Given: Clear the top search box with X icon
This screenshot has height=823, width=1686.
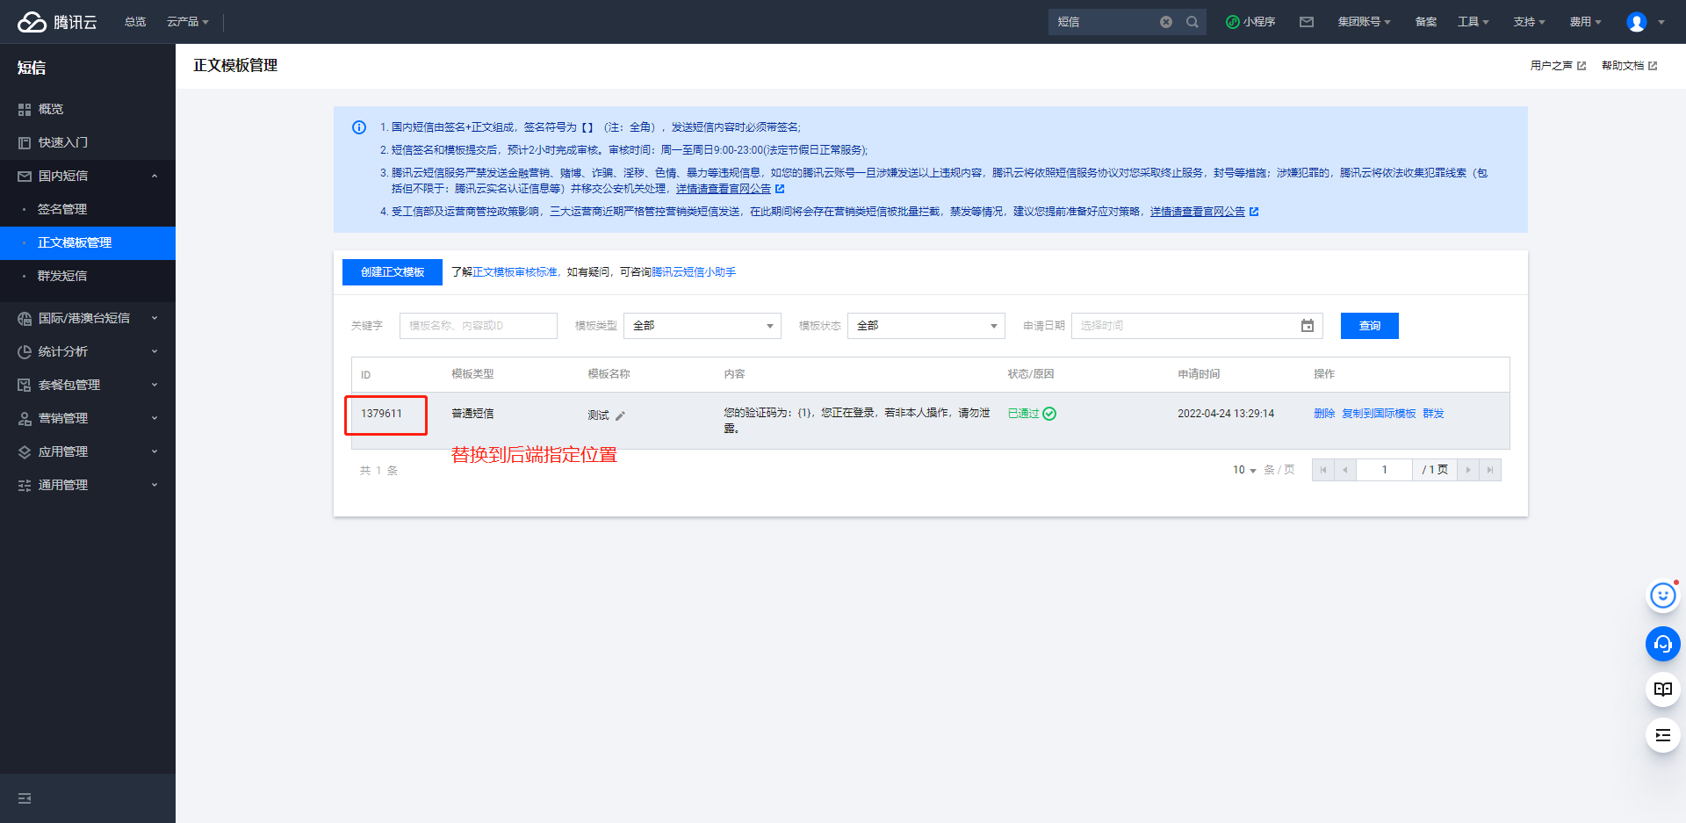Looking at the screenshot, I should click(x=1165, y=22).
